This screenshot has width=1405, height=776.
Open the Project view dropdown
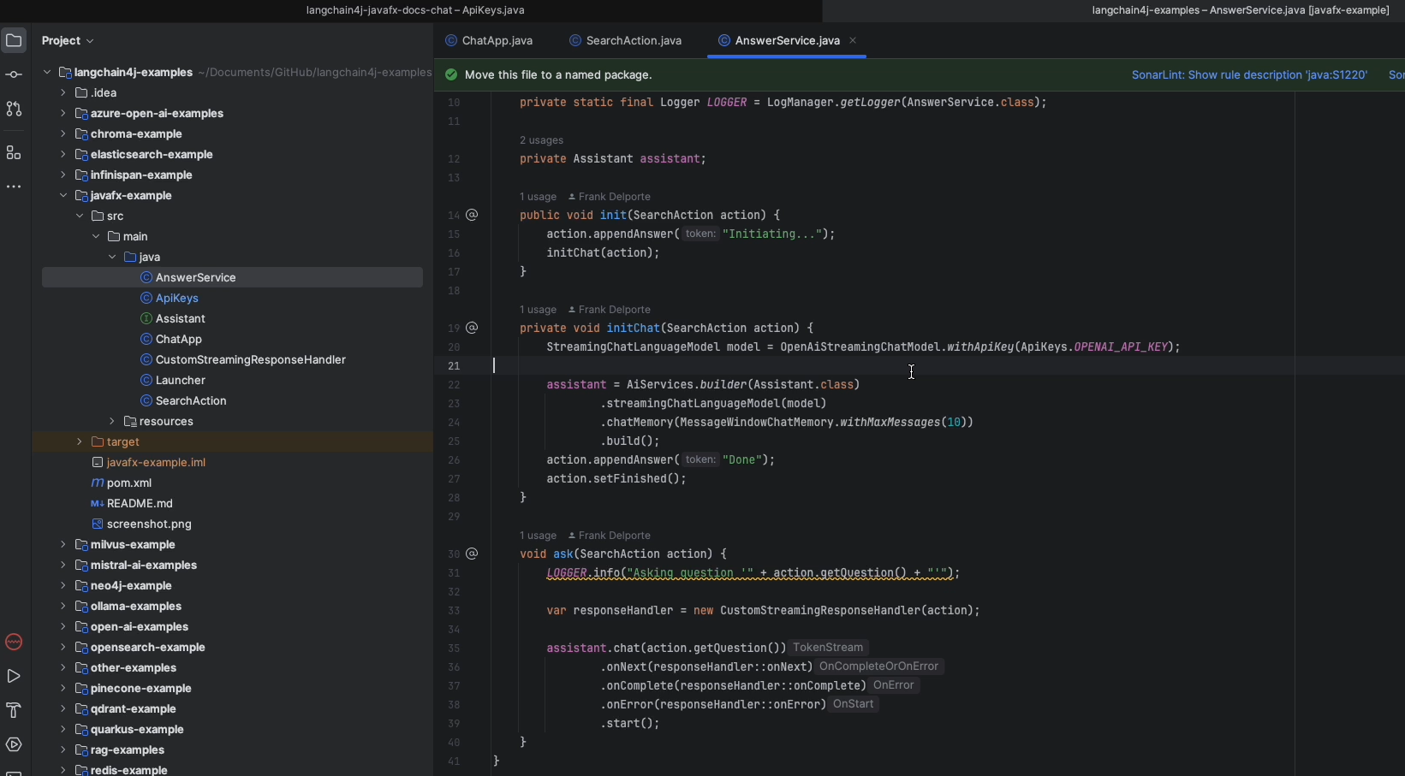click(68, 40)
